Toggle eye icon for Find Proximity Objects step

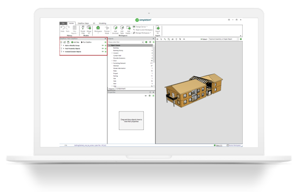point(103,48)
